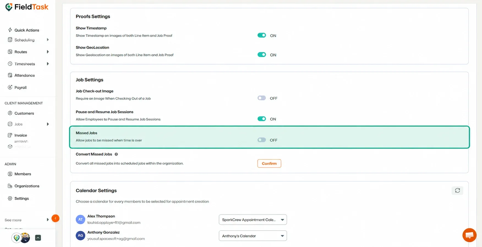Open Anthony Gonzalez's calendar dropdown

point(253,236)
